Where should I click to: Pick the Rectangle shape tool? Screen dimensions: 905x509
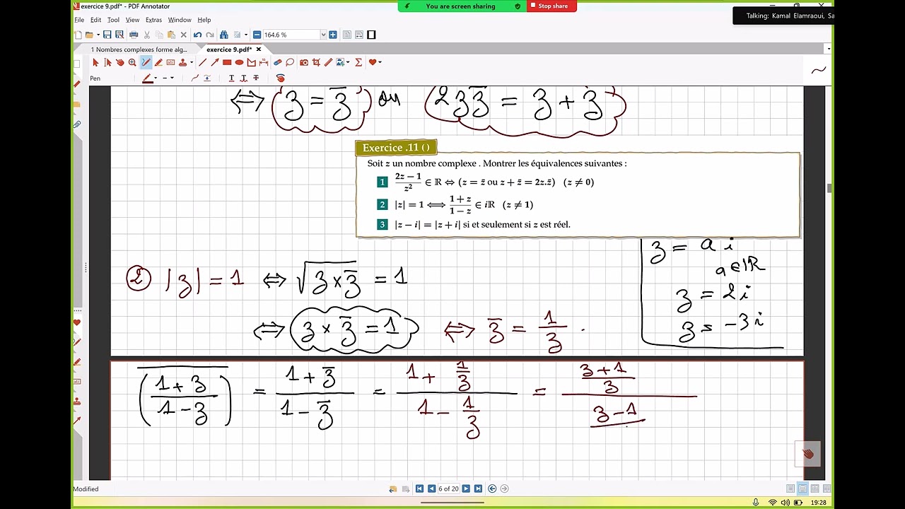[x=227, y=62]
